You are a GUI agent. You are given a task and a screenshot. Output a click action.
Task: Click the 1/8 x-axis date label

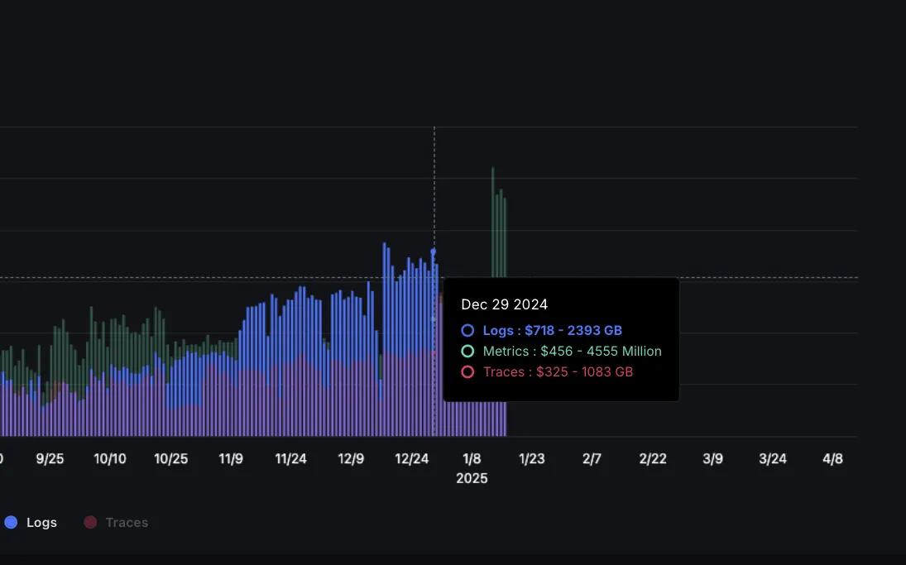pos(472,459)
